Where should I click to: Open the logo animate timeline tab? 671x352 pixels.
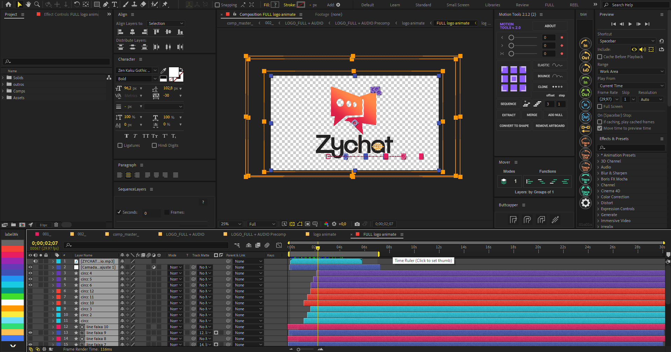(324, 234)
